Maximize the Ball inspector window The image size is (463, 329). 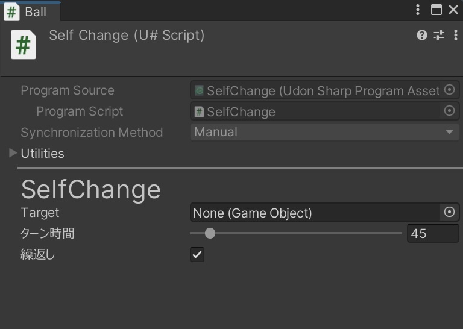pyautogui.click(x=436, y=10)
